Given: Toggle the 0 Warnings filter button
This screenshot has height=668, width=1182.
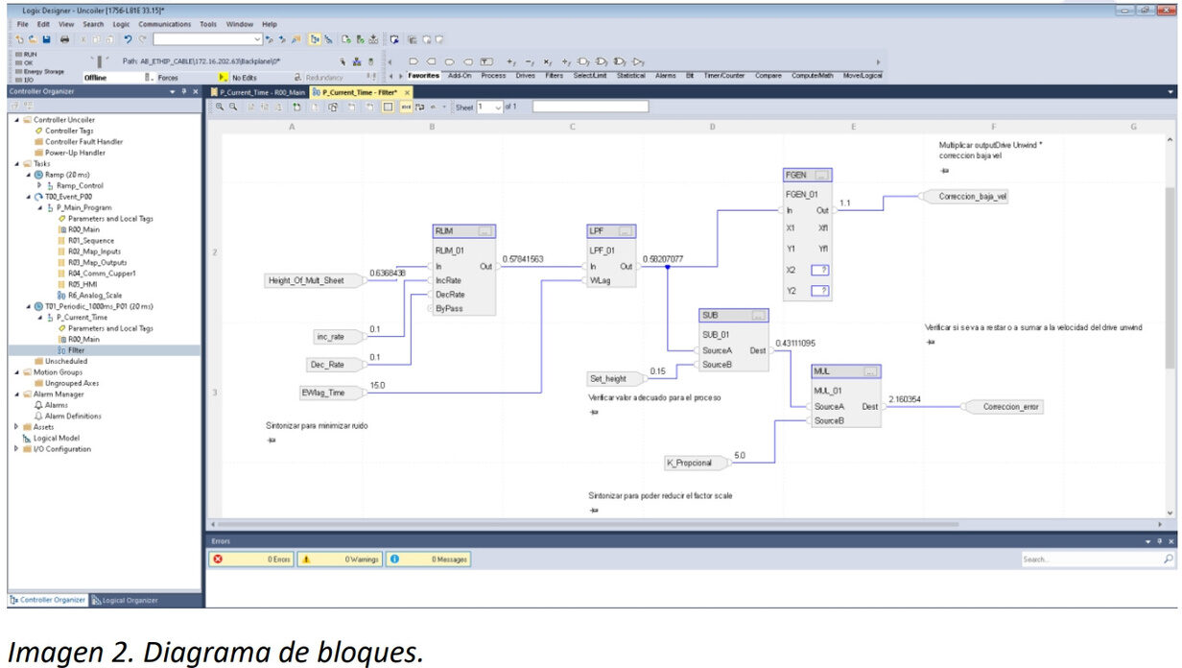Looking at the screenshot, I should point(341,559).
